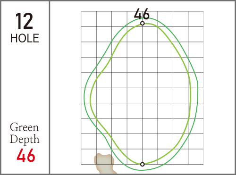Viewport: 236px width, 175px height.
Task: Click the vertical center line connecting both markers
Action: pos(143,94)
